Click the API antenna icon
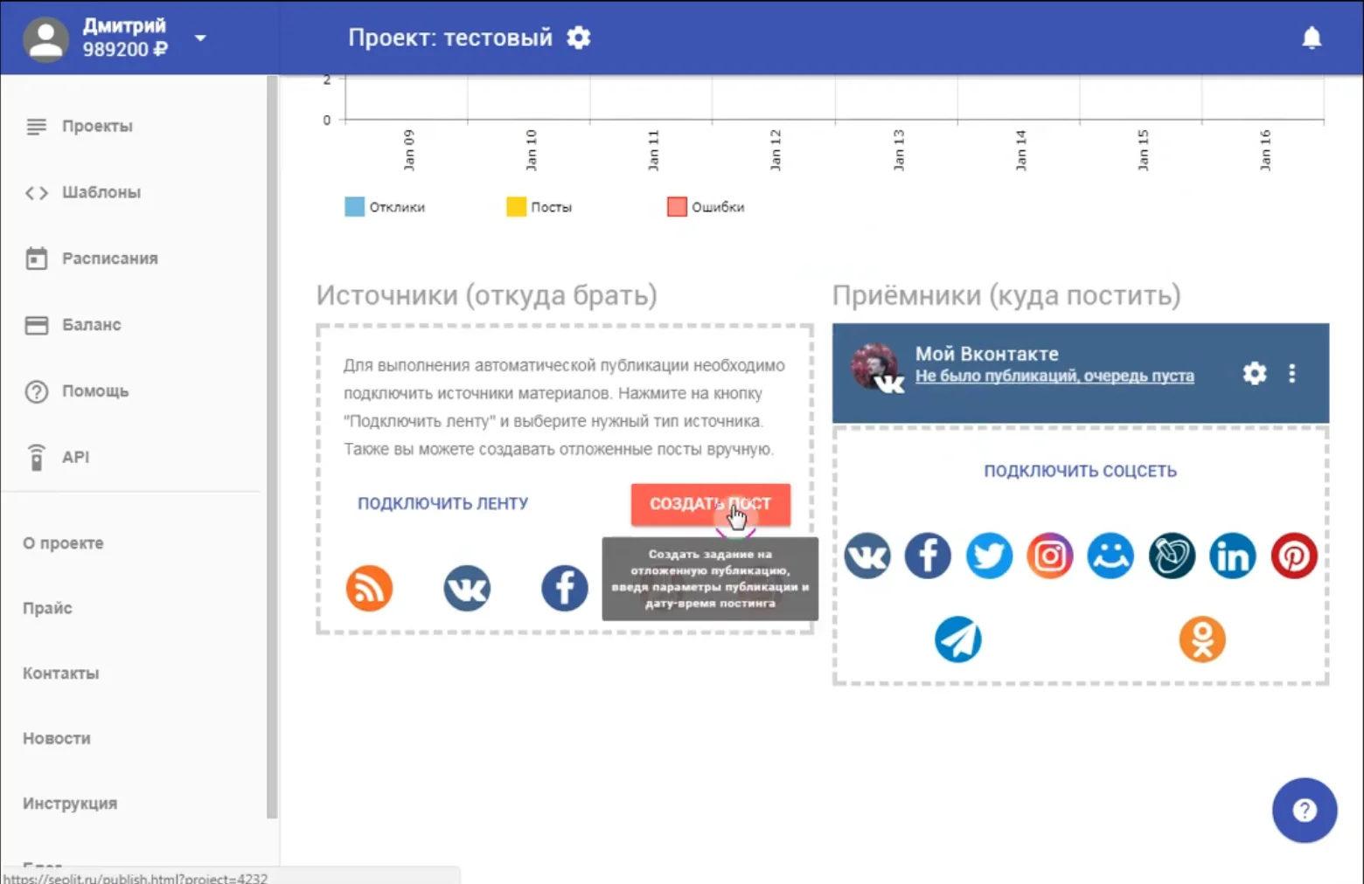 [x=36, y=457]
